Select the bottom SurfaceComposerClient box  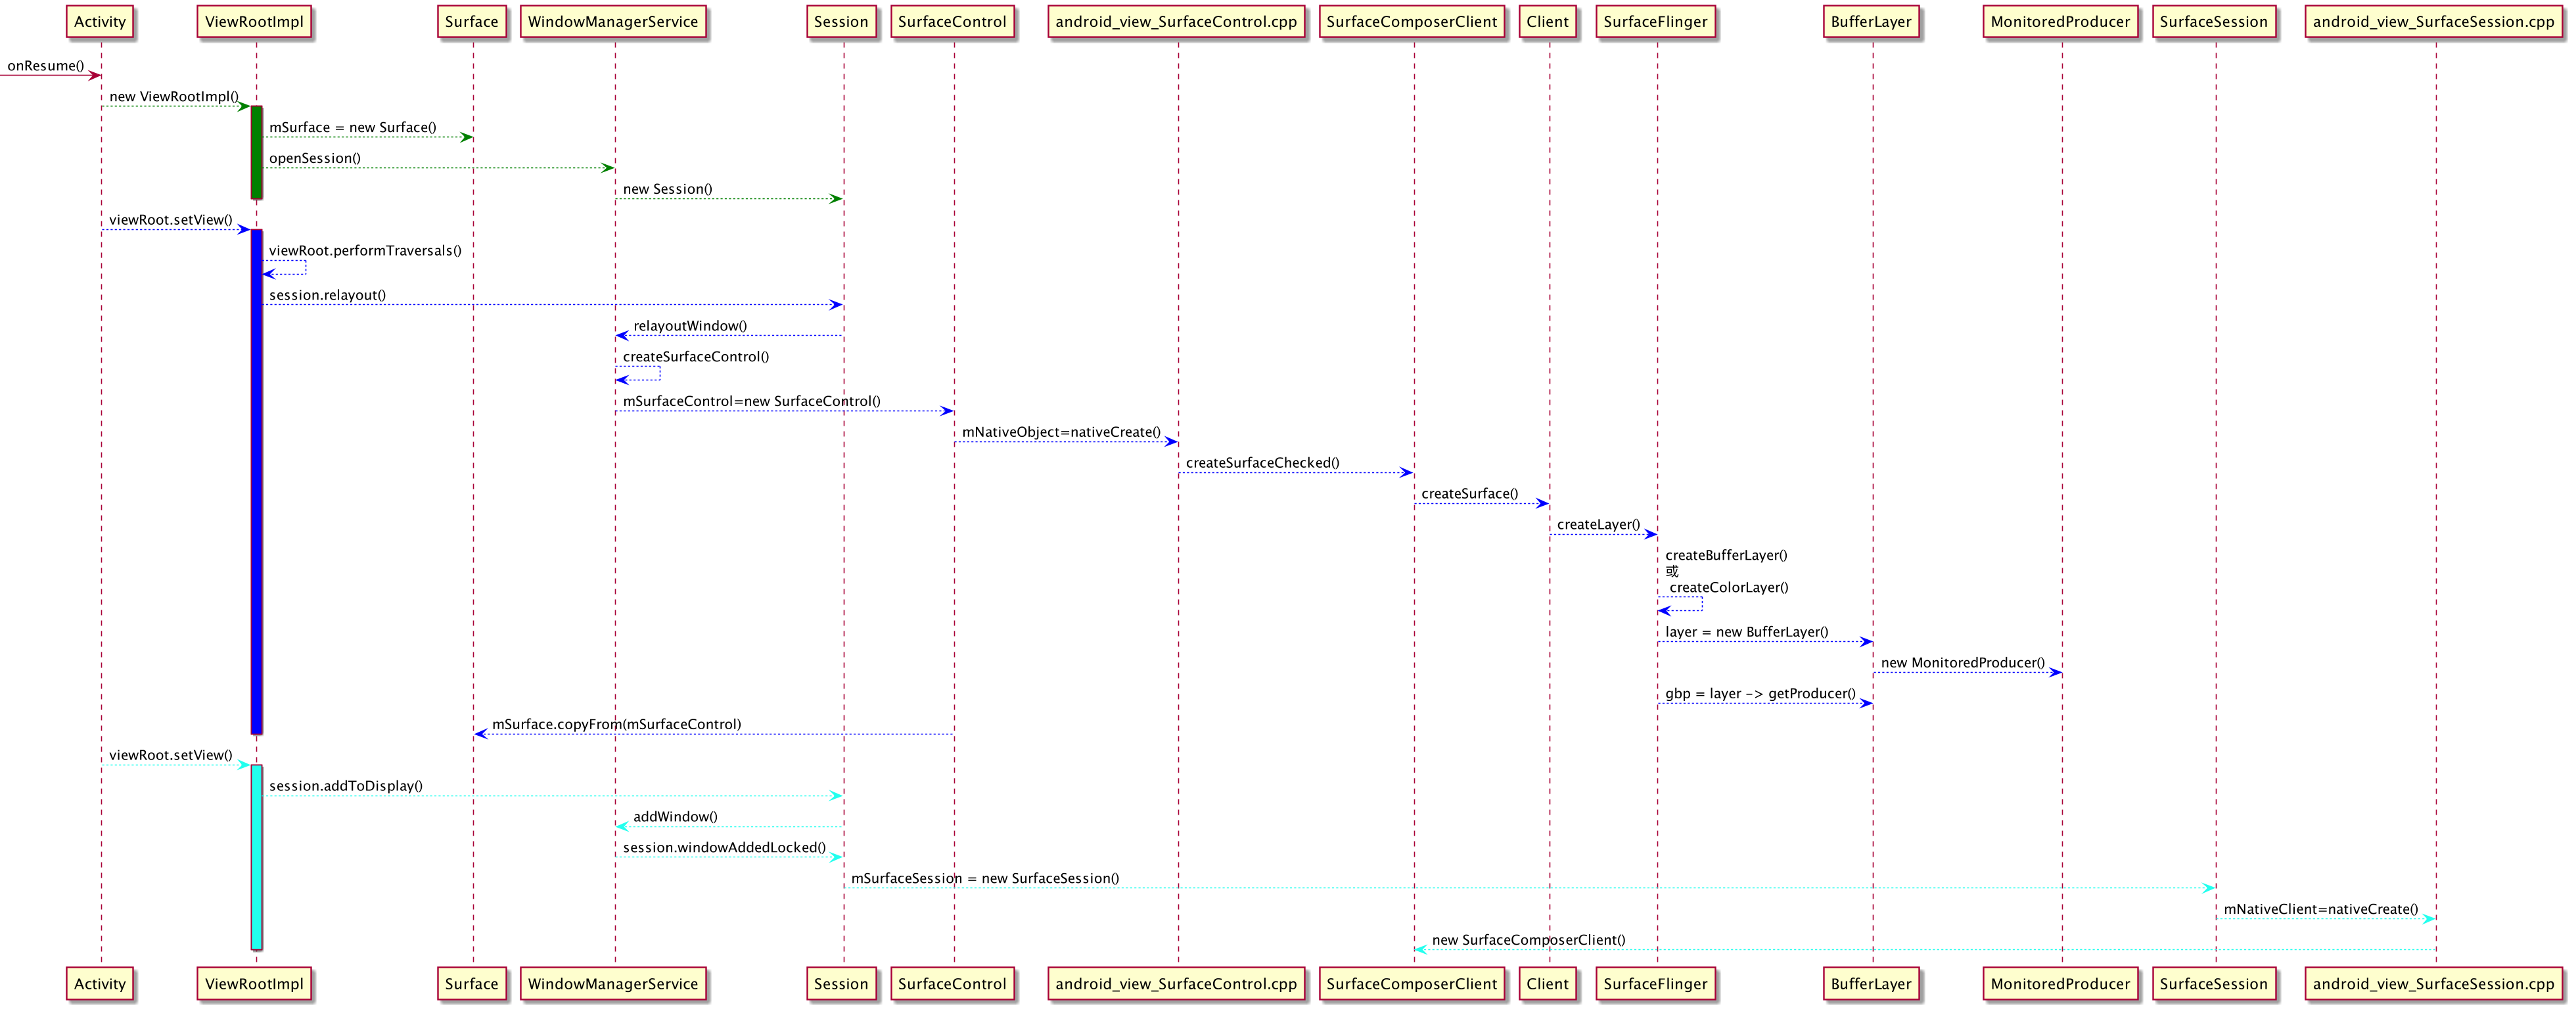tap(1411, 984)
